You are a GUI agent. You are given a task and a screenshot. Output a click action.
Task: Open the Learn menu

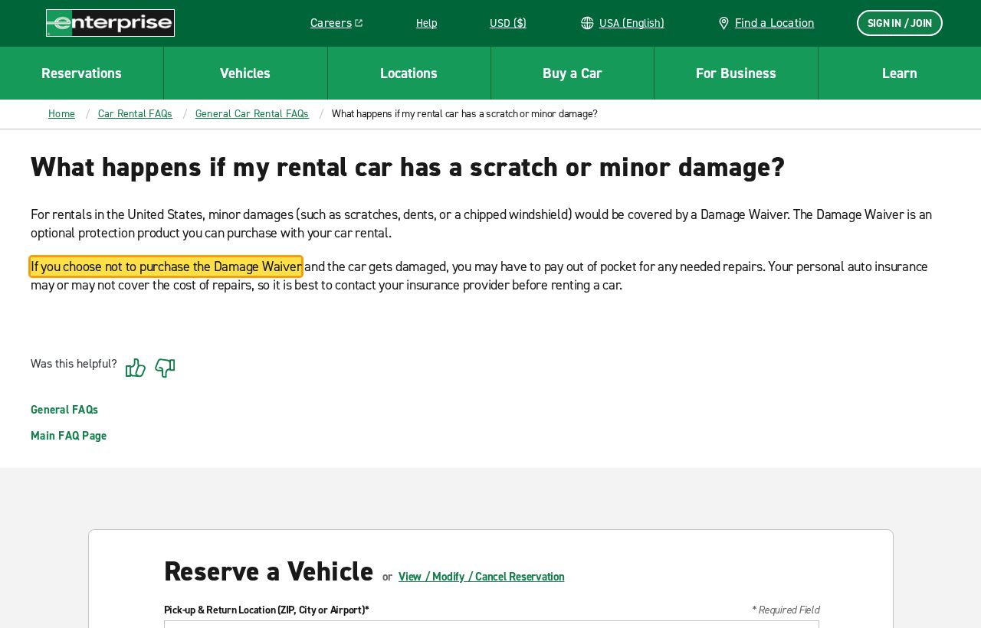click(x=900, y=73)
